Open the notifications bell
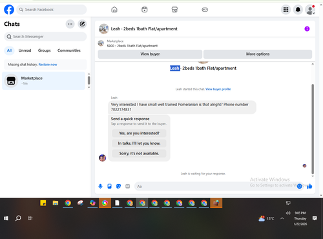323x239 pixels. (298, 10)
